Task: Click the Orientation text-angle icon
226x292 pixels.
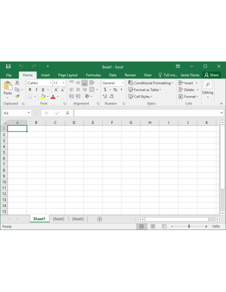Action: pyautogui.click(x=87, y=96)
